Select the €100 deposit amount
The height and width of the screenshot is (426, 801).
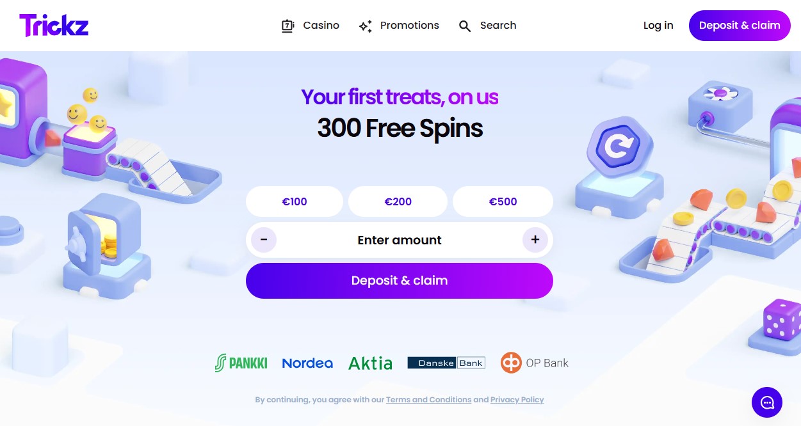tap(295, 201)
